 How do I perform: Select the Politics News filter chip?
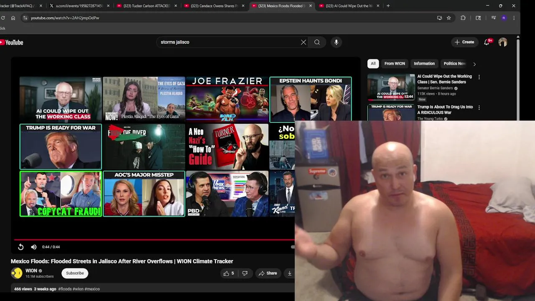454,64
